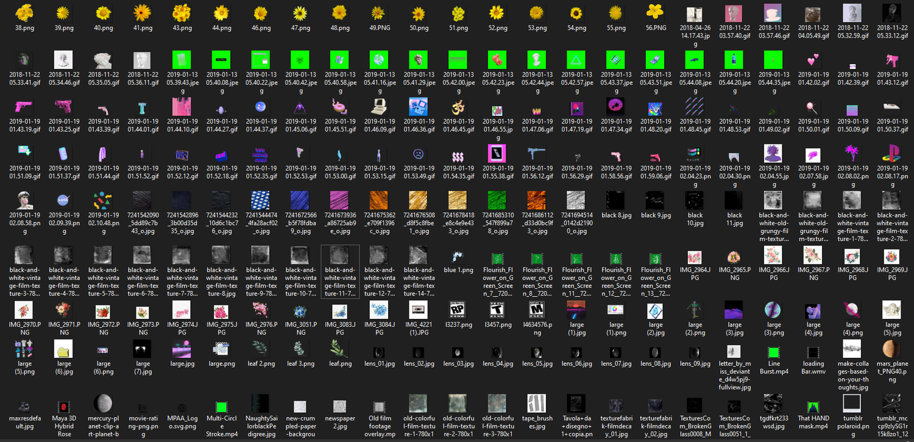
Task: Open the mars_planet_PNG40.png image
Action: tap(891, 352)
